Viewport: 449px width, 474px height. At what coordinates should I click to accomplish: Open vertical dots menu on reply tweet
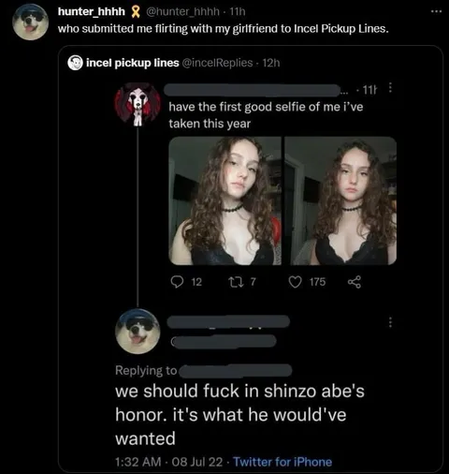(390, 322)
